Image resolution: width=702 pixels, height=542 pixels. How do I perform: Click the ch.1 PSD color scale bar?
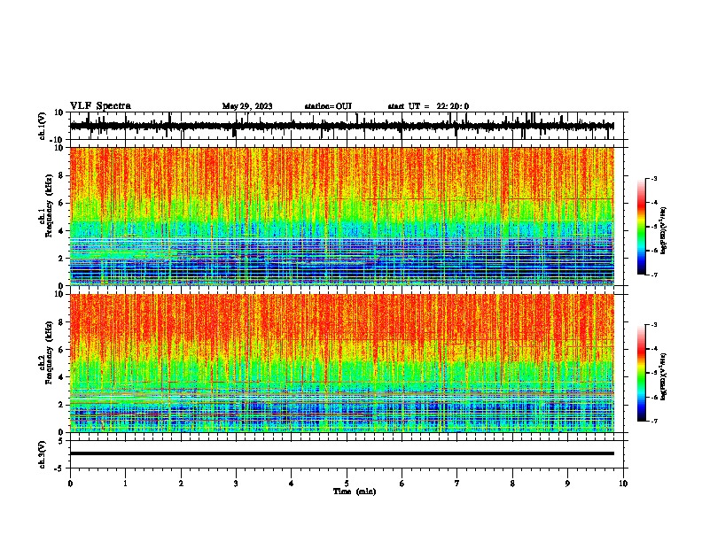point(642,227)
